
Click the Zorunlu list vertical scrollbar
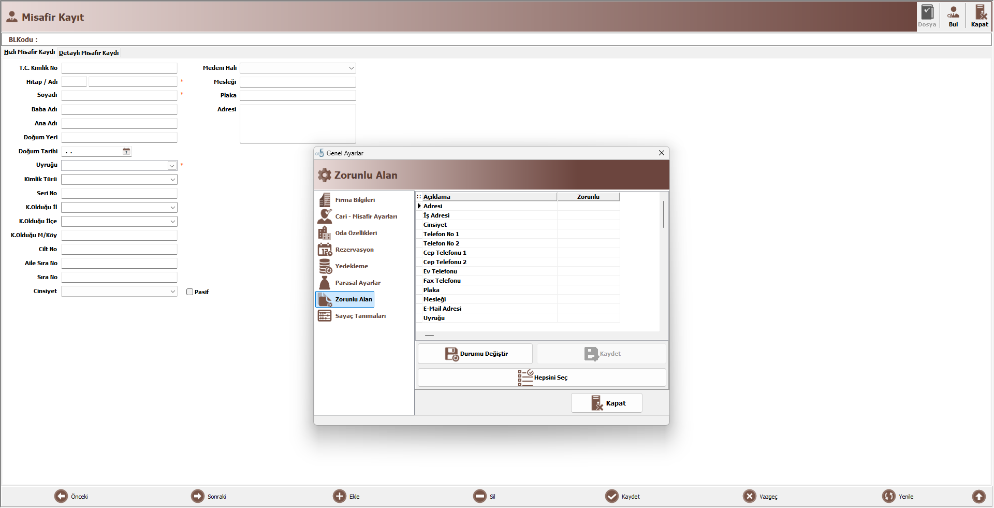(x=663, y=262)
